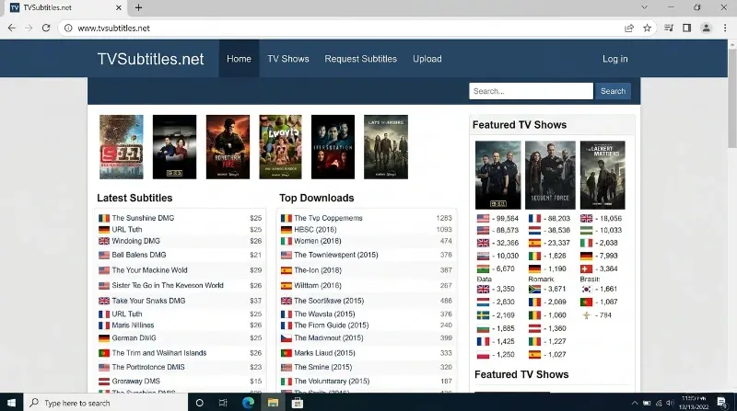
Task: Click the UK flag with 18,056 count
Action: point(586,218)
